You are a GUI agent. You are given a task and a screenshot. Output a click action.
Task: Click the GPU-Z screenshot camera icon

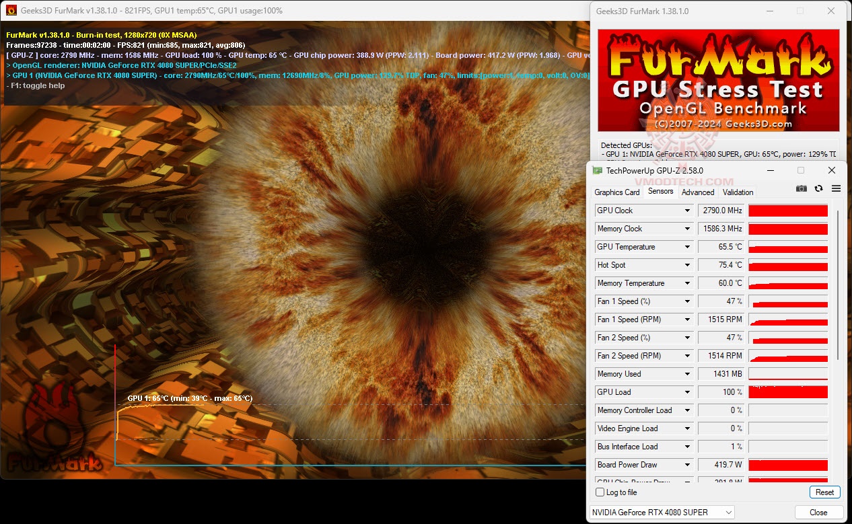pos(801,188)
